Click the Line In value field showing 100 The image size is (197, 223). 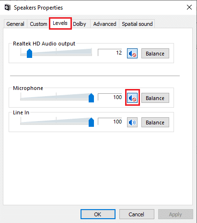point(110,122)
